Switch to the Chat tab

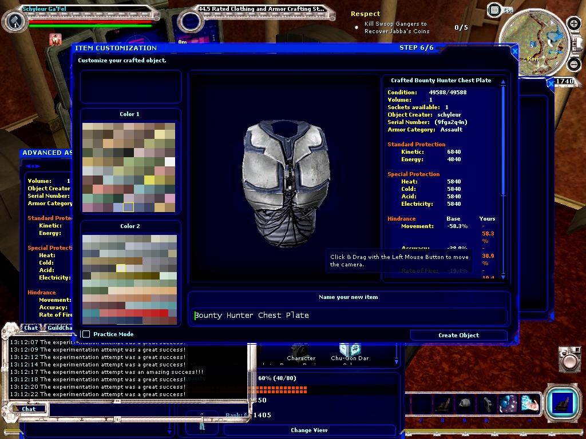[31, 328]
